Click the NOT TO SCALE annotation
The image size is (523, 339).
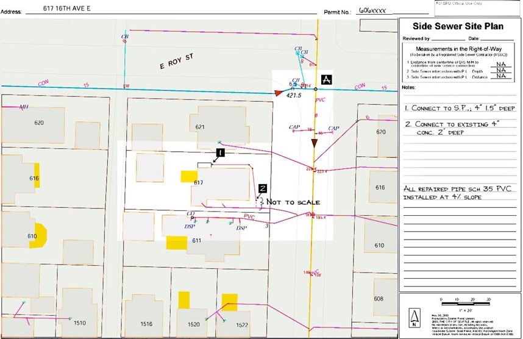(293, 201)
